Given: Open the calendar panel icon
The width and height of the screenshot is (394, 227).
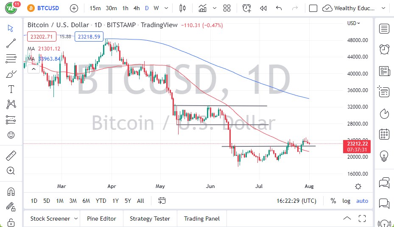Looking at the screenshot, I should pos(384,134).
